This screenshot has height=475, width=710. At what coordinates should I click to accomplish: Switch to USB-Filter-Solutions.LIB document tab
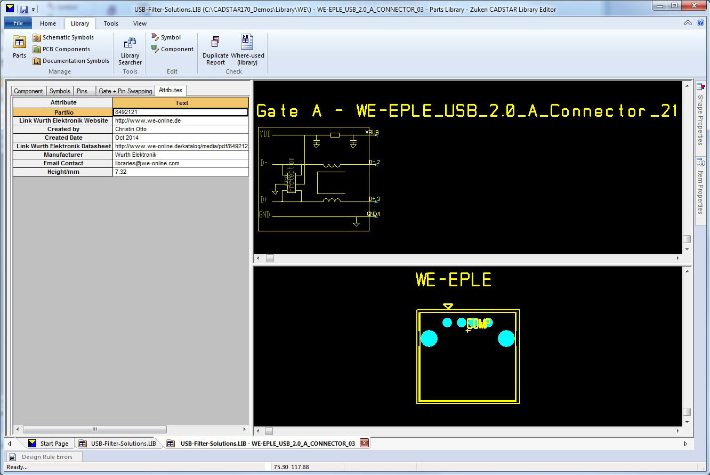coord(118,444)
